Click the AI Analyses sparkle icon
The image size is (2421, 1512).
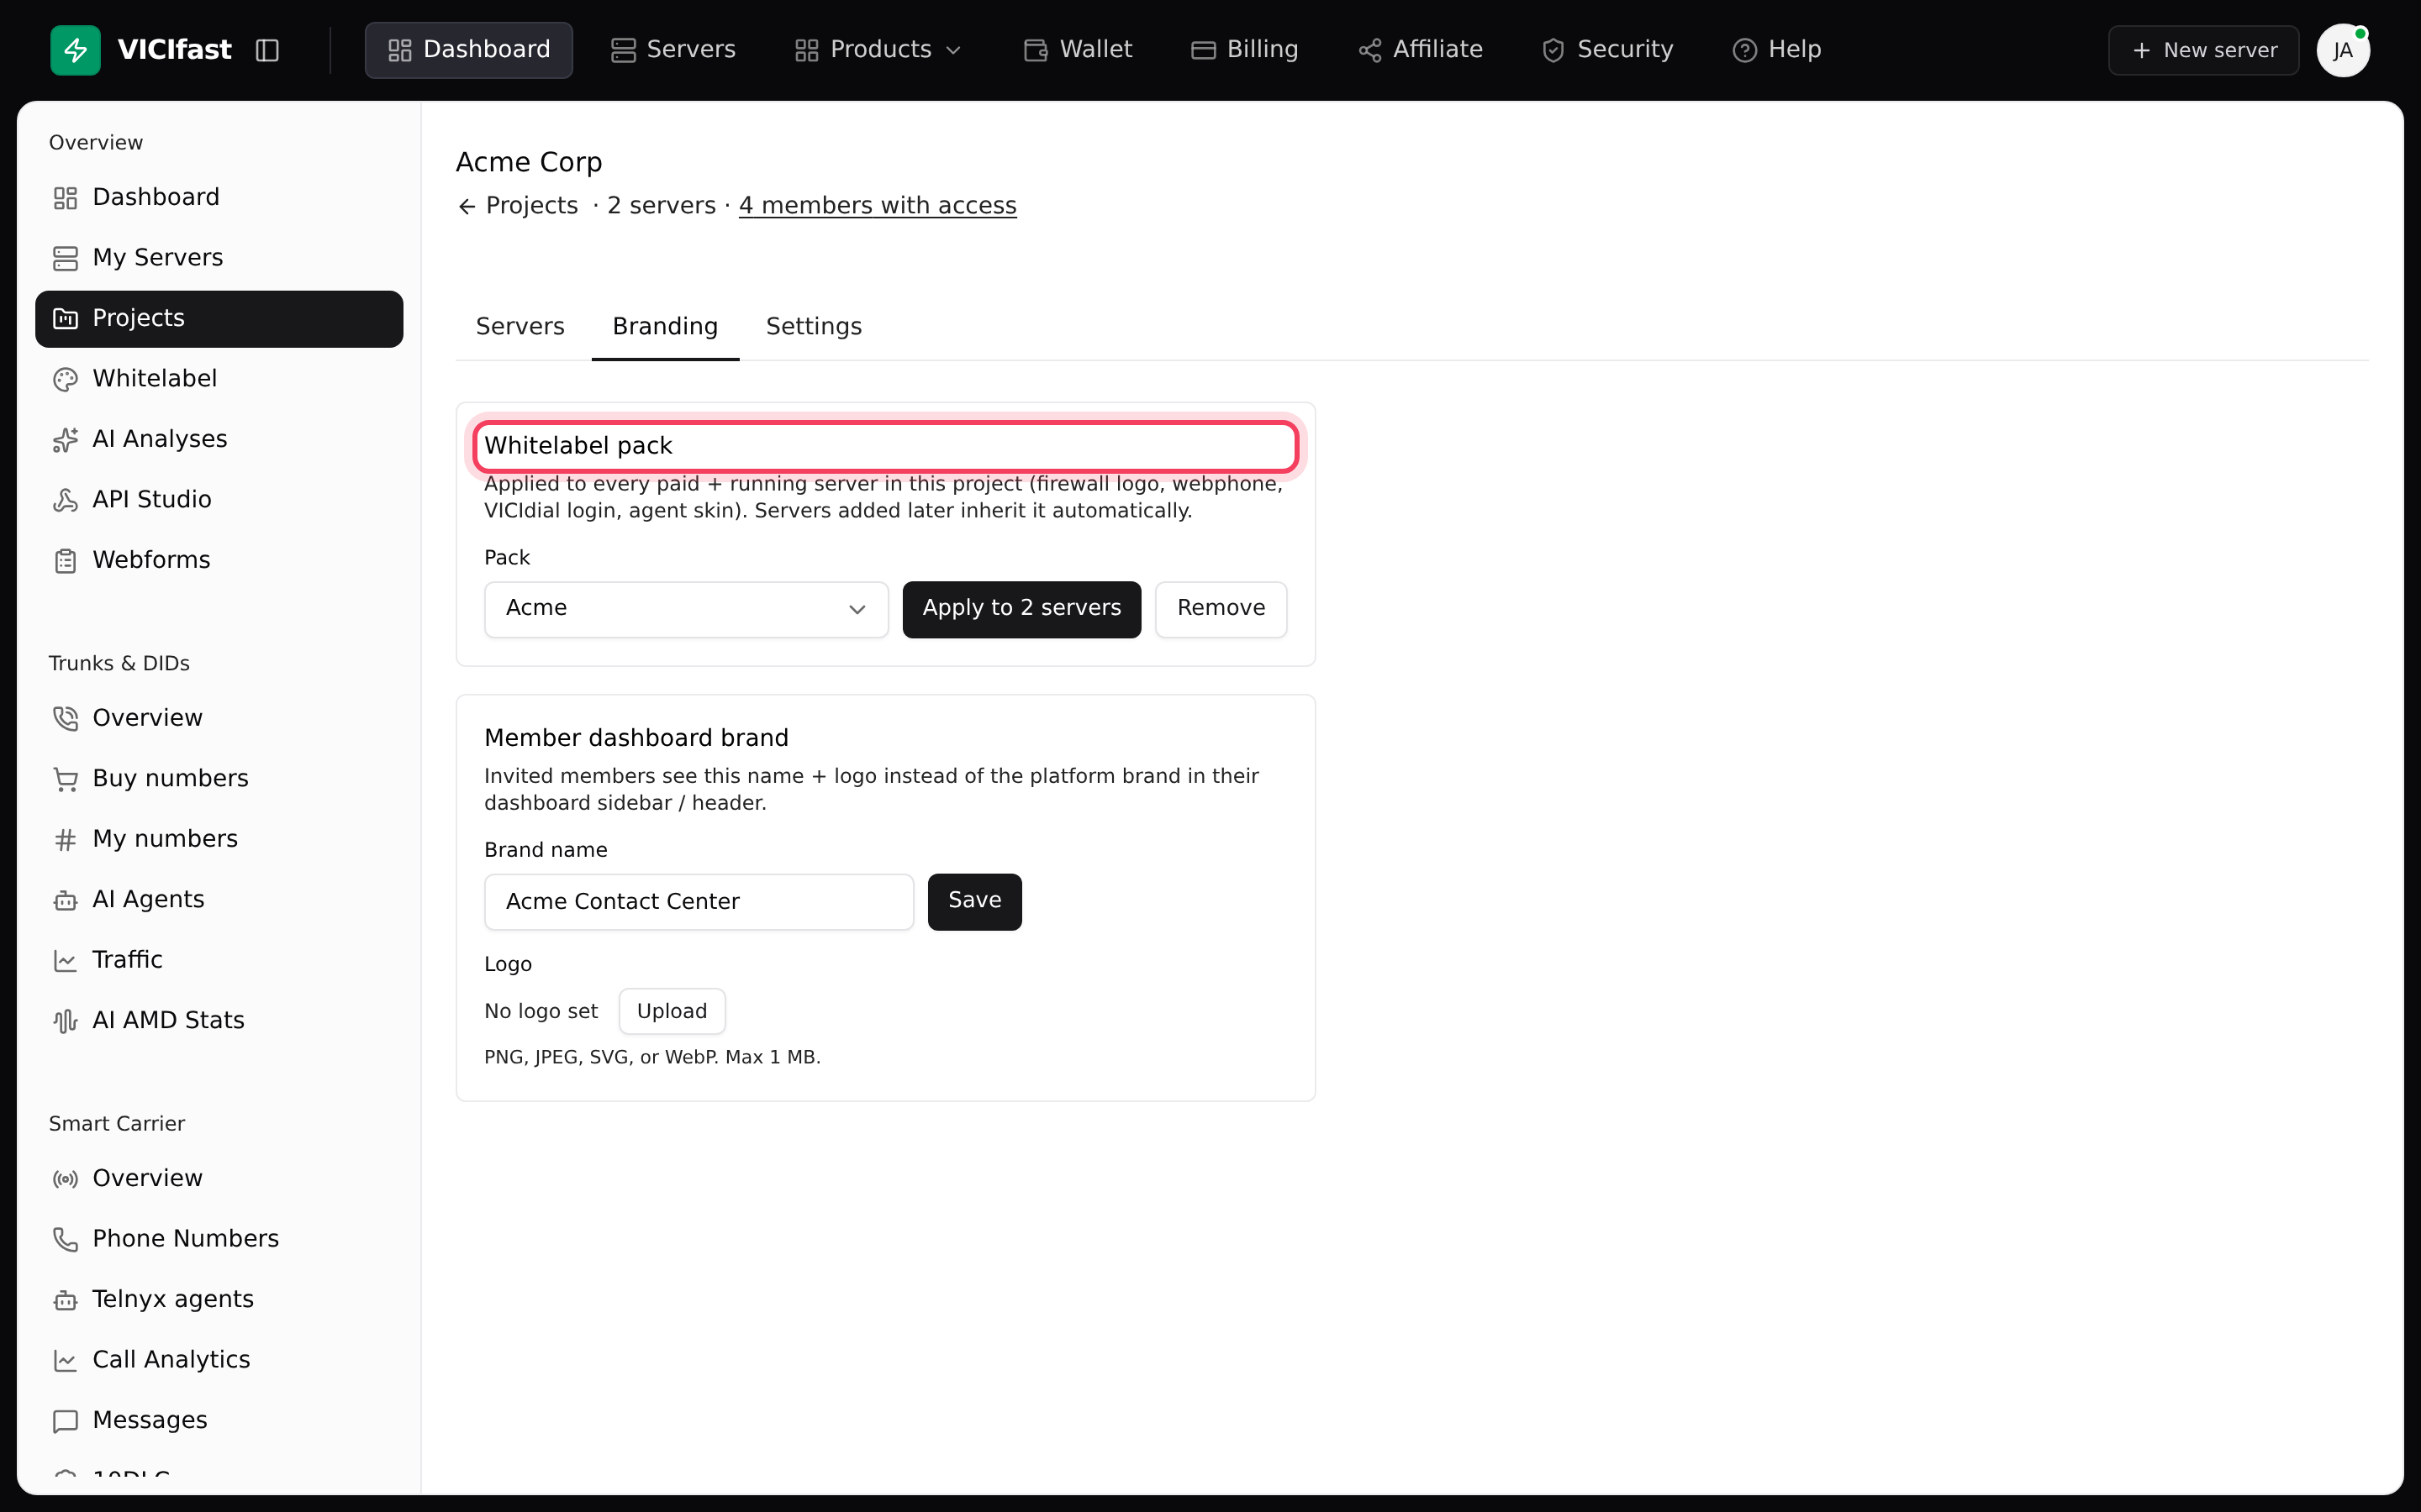65,440
